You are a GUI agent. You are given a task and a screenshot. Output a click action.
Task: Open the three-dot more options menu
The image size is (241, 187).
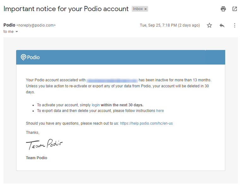[234, 25]
